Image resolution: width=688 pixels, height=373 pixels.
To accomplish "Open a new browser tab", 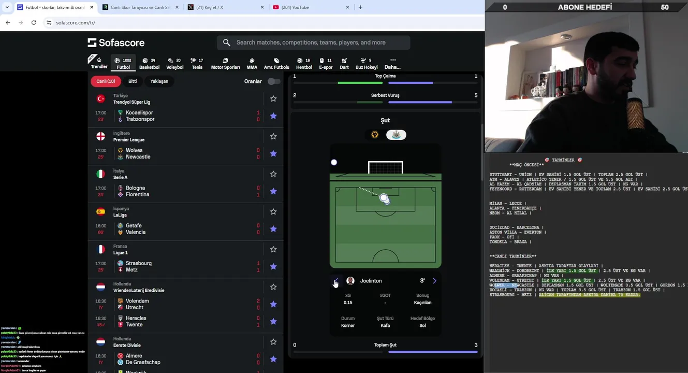I will pyautogui.click(x=360, y=7).
